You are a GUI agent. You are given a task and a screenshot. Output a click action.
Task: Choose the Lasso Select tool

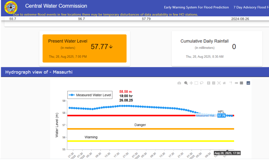201,83
